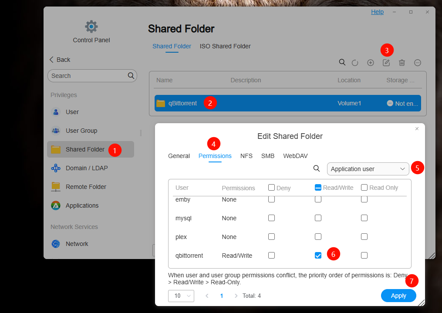Image resolution: width=442 pixels, height=313 pixels.
Task: Click the Domain / LDAP icon
Action: [x=56, y=168]
